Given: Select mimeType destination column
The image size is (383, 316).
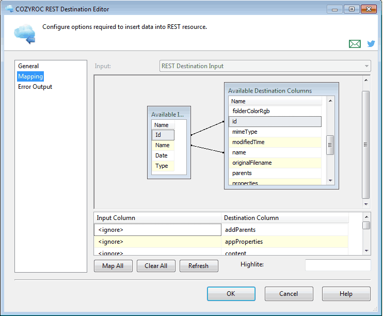Looking at the screenshot, I should 275,132.
